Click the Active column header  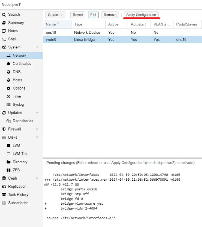116,24
